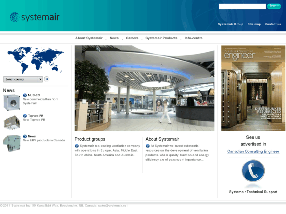
Task: Click the Topvex FR product thumbnail
Action: [12, 123]
